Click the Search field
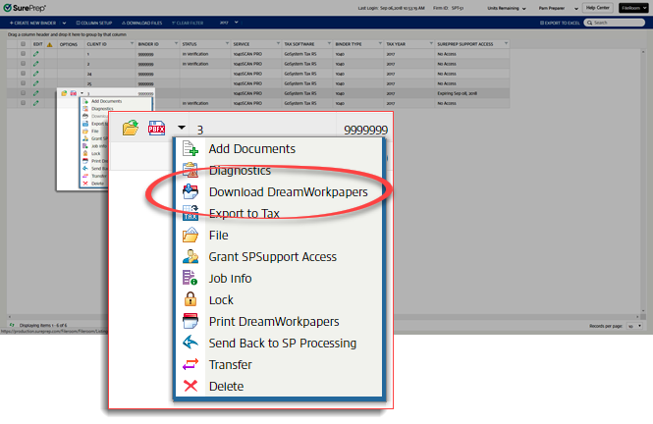Image resolution: width=653 pixels, height=424 pixels. point(615,23)
